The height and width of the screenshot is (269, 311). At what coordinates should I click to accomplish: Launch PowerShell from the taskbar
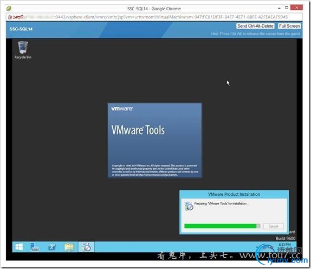pos(52,247)
